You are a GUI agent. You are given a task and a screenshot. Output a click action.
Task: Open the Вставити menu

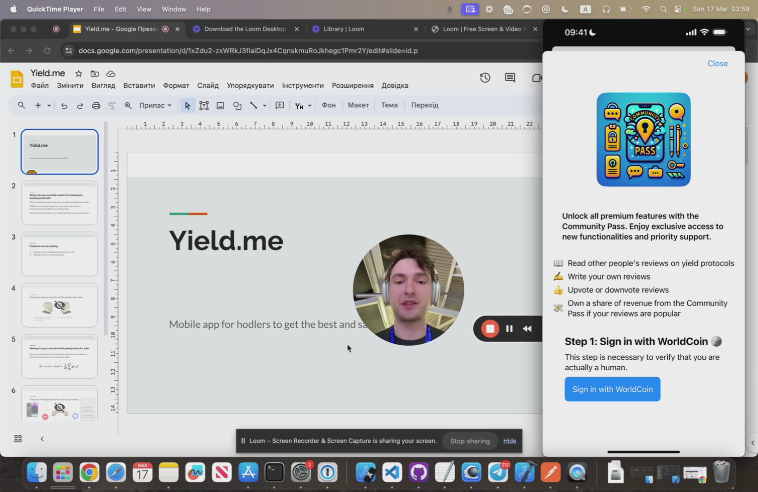click(x=139, y=86)
